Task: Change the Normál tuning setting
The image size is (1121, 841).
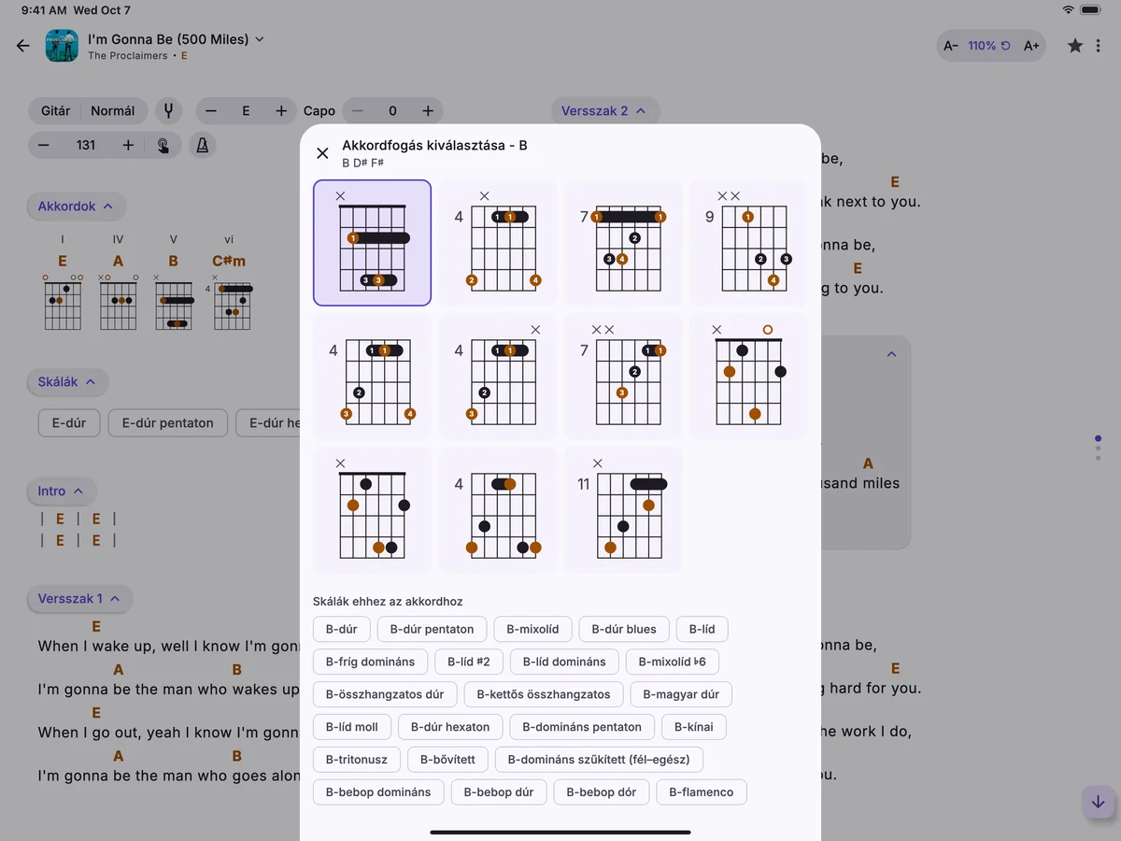Action: click(x=113, y=111)
